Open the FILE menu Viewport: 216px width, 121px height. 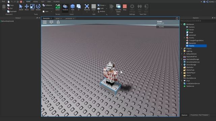click(3, 1)
